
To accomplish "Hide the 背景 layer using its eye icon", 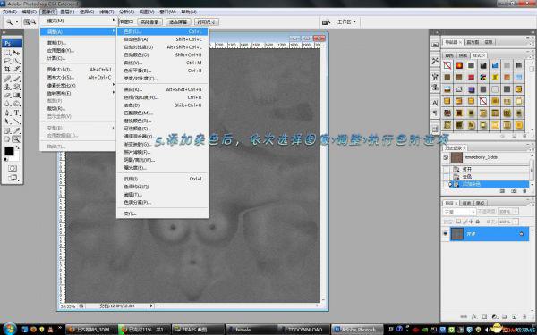I will coord(445,234).
